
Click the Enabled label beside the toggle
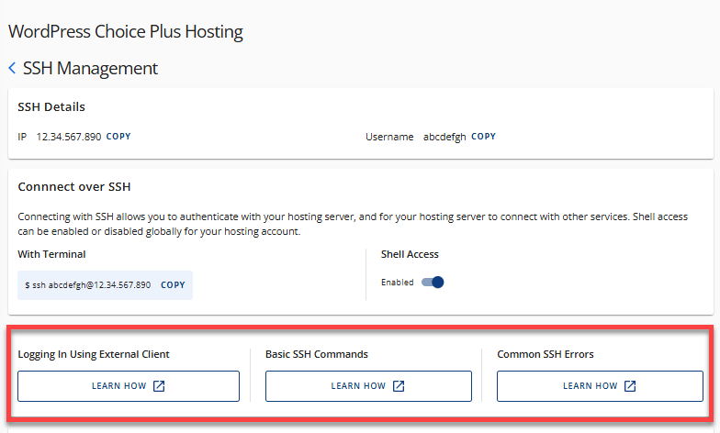(x=398, y=283)
